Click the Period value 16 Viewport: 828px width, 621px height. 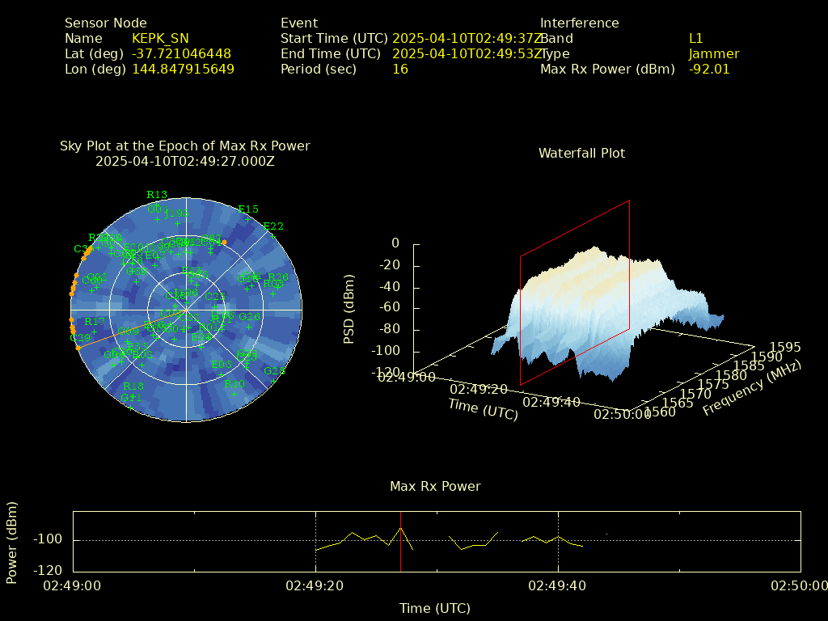pos(399,70)
